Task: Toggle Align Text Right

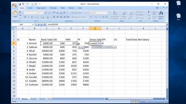Action: 61,17
